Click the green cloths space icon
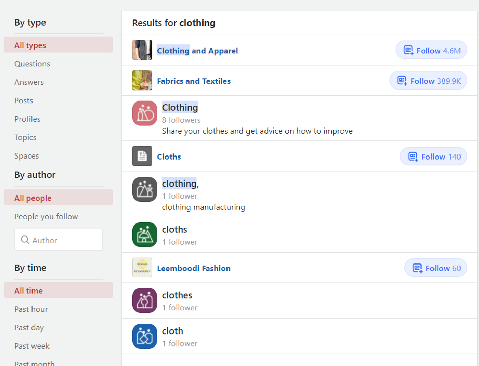Screen dimensions: 479x366 pos(144,235)
